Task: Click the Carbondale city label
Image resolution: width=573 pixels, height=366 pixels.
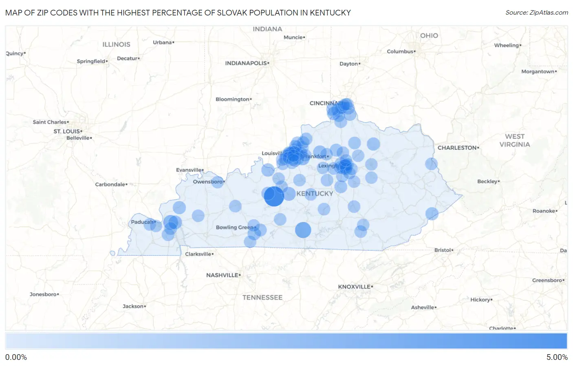Action: pyautogui.click(x=110, y=184)
